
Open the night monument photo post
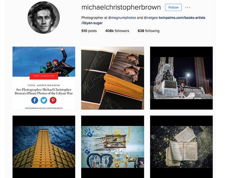point(181,78)
